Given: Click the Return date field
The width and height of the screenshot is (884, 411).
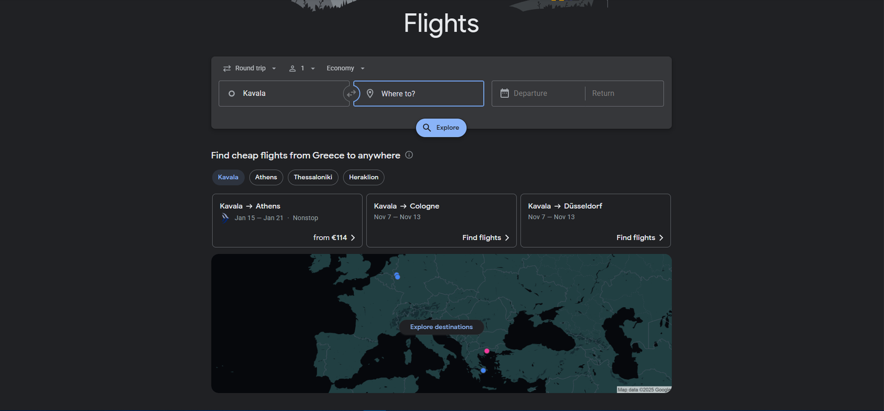Looking at the screenshot, I should pyautogui.click(x=624, y=94).
